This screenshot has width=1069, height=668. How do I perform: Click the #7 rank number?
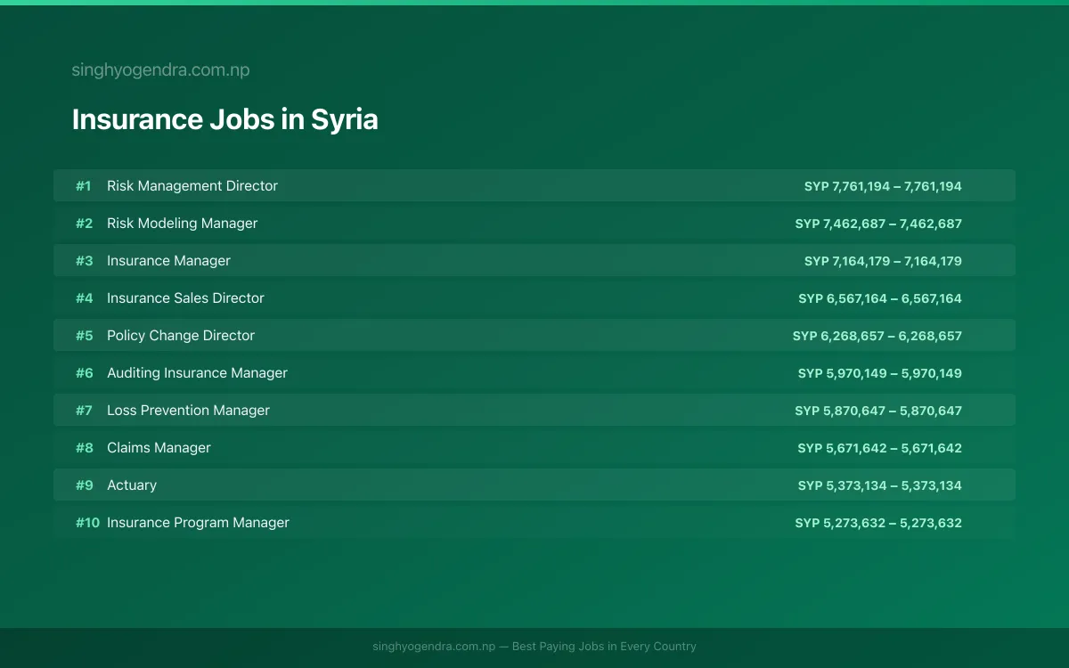click(84, 411)
